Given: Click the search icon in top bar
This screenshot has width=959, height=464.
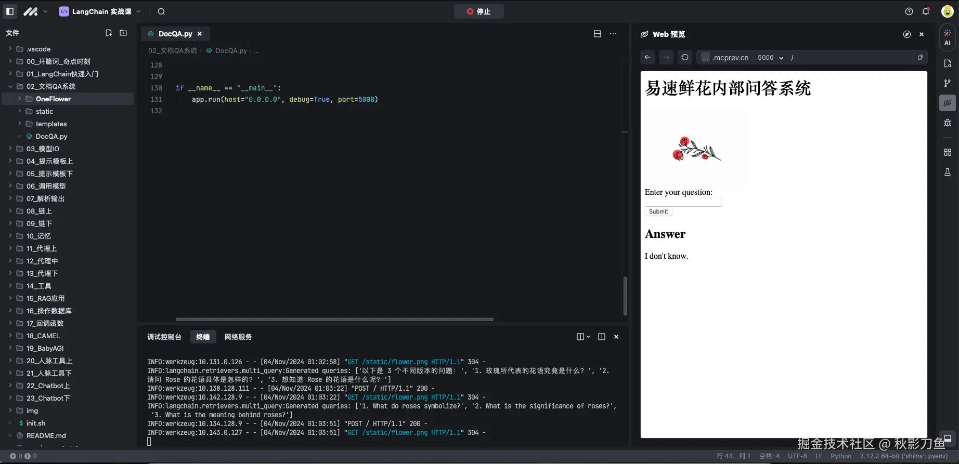Looking at the screenshot, I should [161, 11].
